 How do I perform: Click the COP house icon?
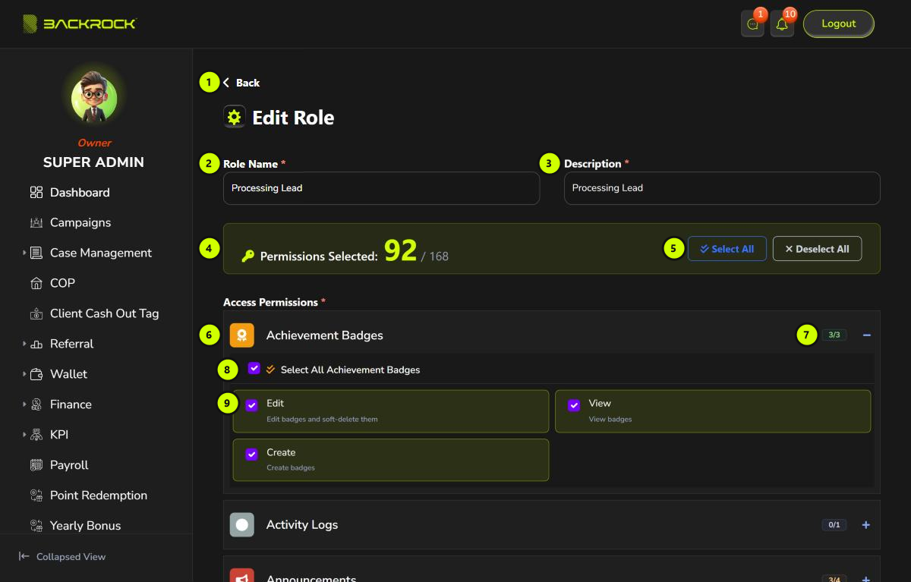point(36,284)
